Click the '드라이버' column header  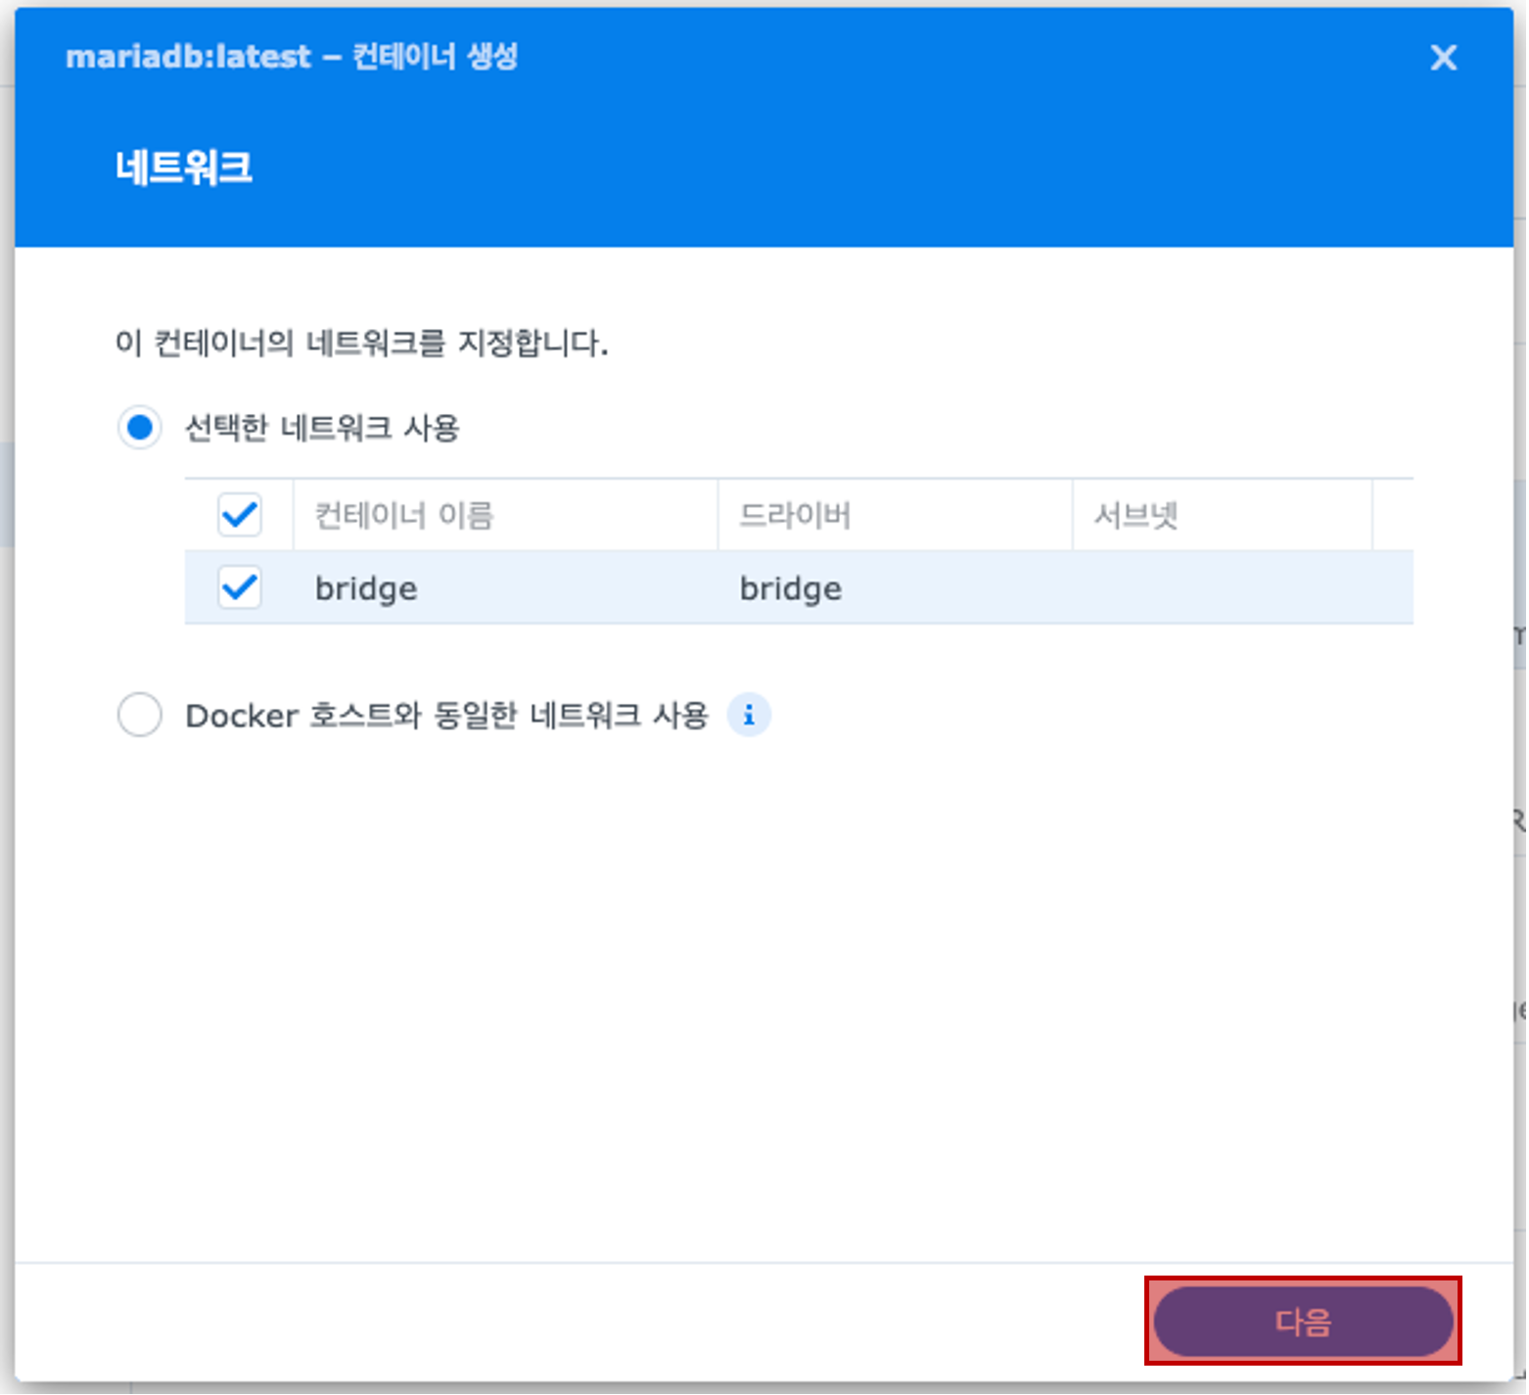coord(895,515)
